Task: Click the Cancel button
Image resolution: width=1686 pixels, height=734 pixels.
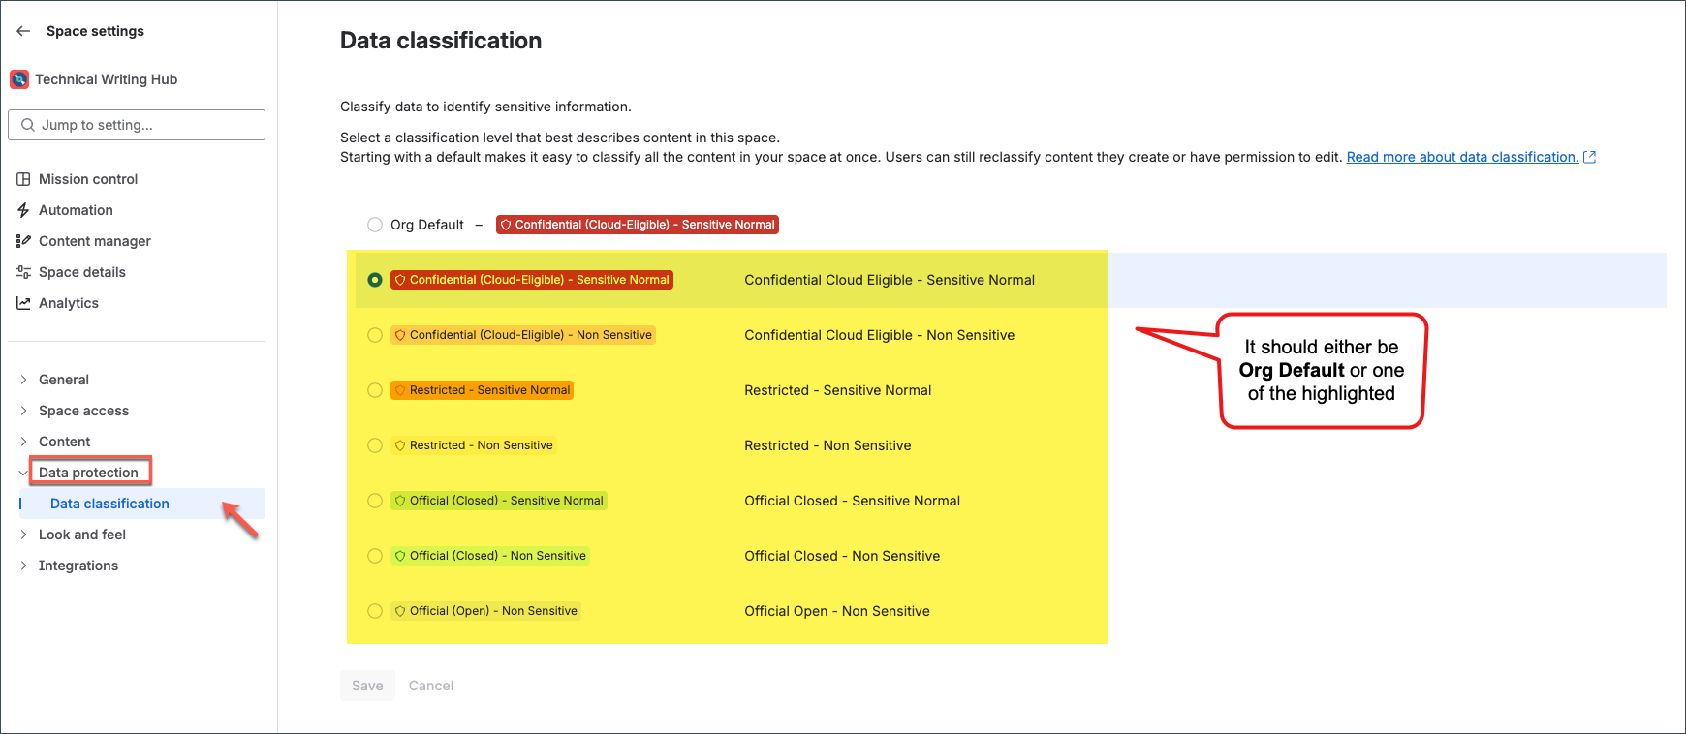Action: click(x=431, y=686)
